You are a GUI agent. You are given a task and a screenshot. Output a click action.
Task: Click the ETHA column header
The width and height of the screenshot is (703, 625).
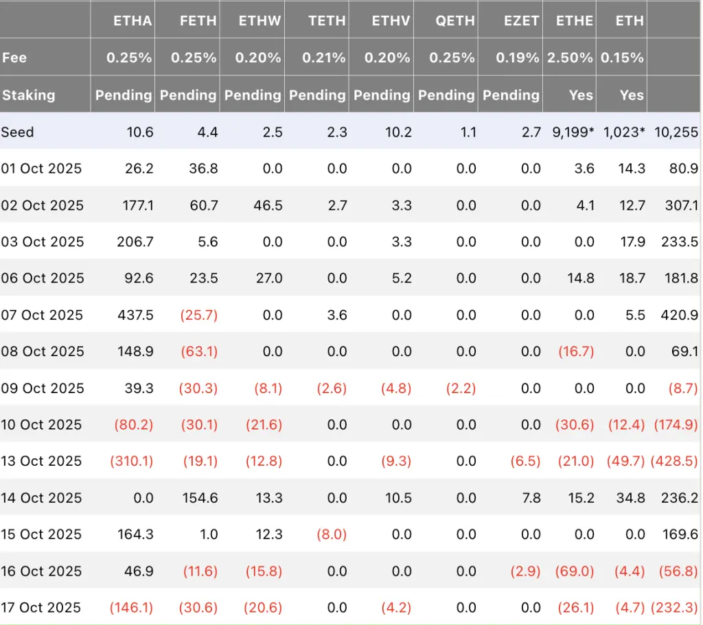[132, 21]
